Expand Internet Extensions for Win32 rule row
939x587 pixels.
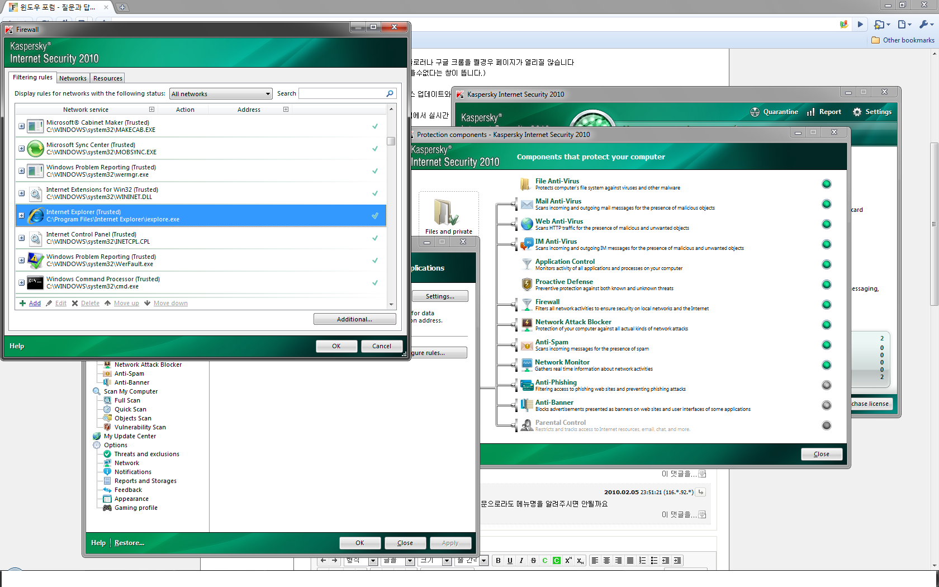21,193
